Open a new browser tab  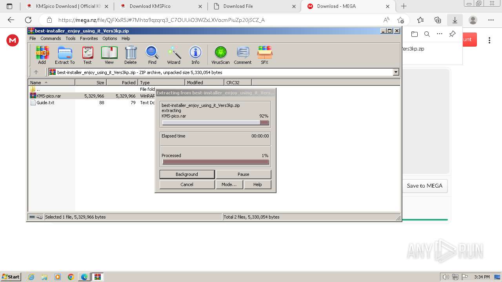pos(404,6)
